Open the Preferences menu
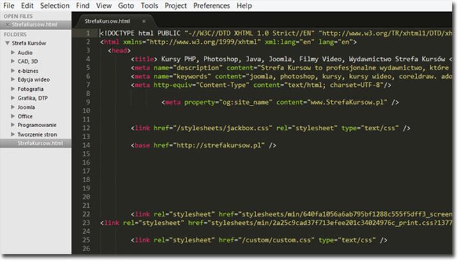The image size is (460, 262). pyautogui.click(x=211, y=6)
